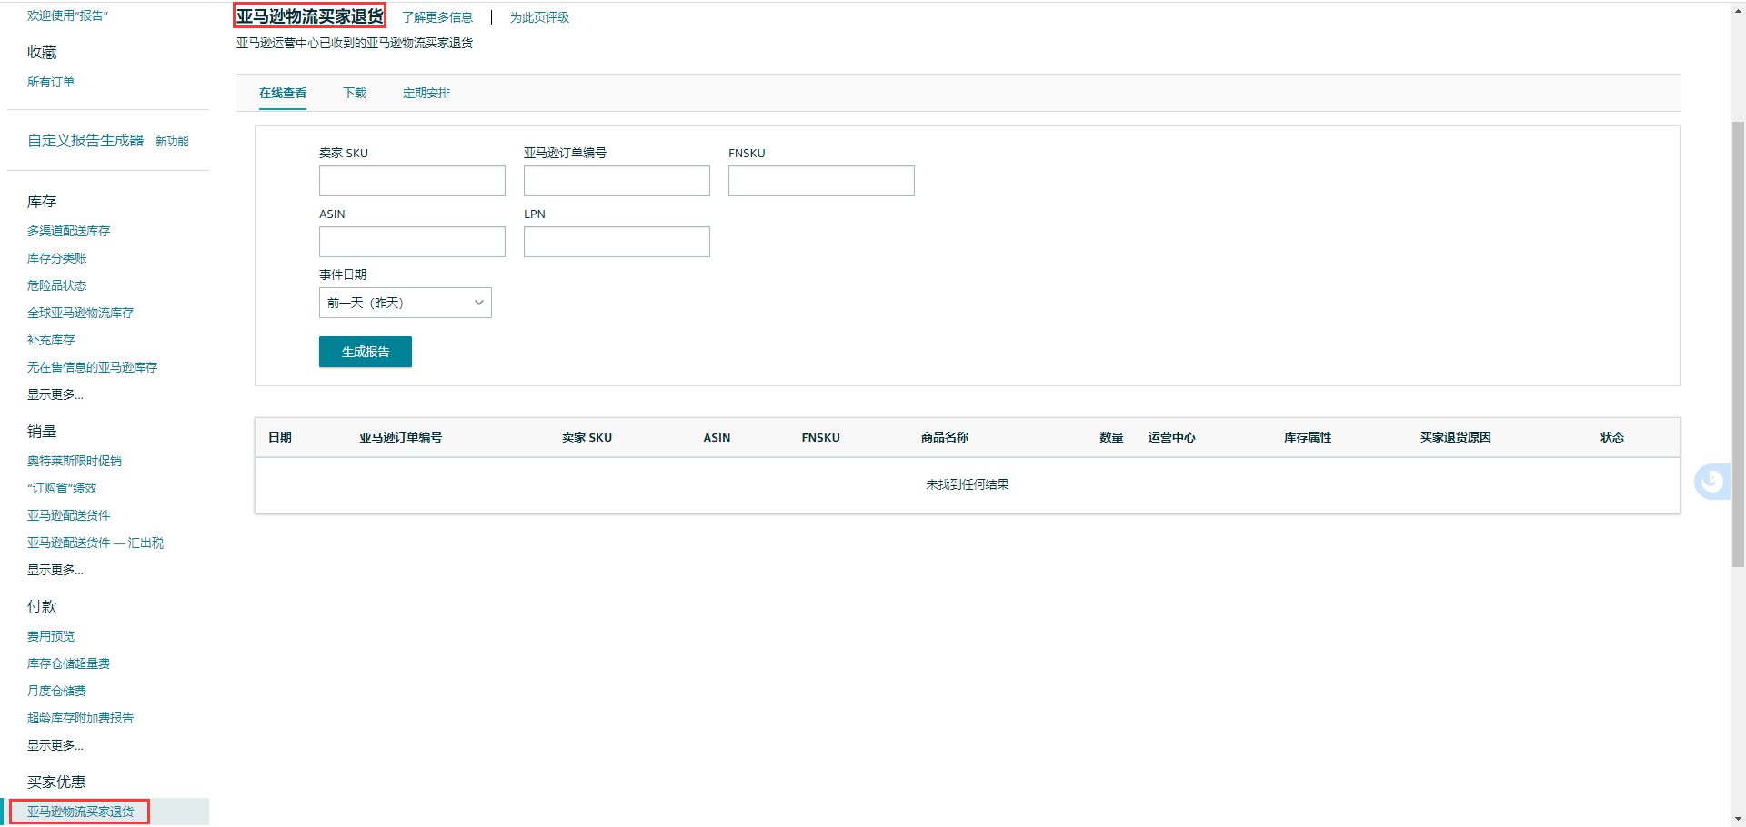Focus the ASIN input field

(x=412, y=242)
